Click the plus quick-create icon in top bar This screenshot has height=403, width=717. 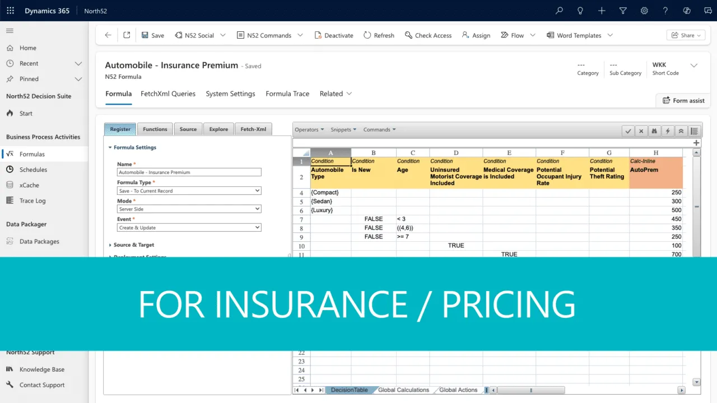coord(602,11)
